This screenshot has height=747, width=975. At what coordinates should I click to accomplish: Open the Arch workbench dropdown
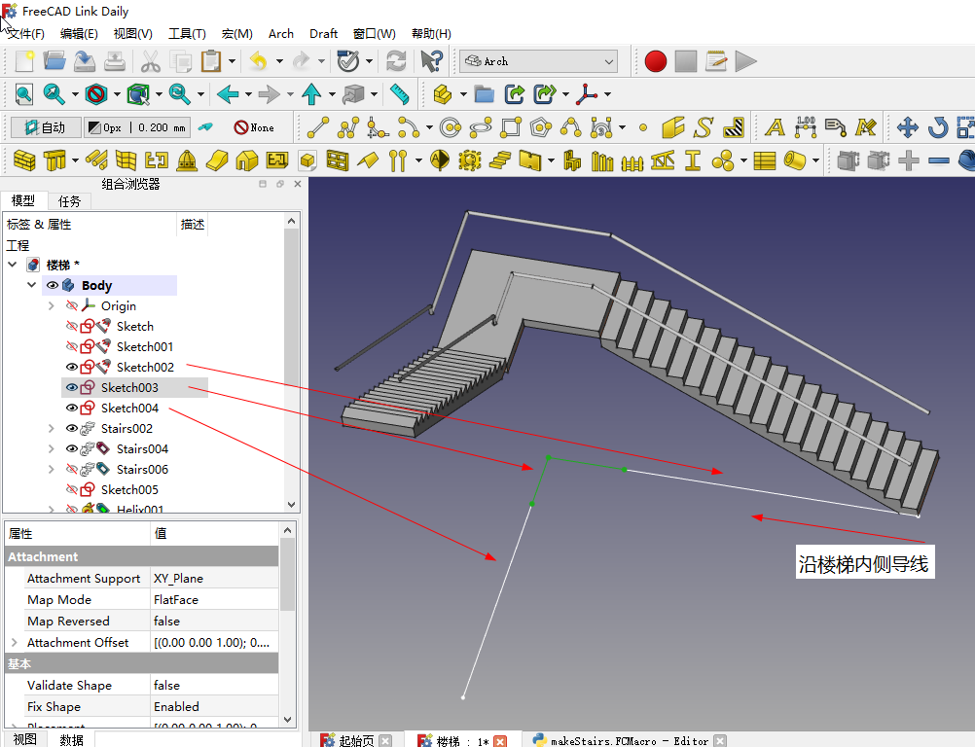point(538,61)
